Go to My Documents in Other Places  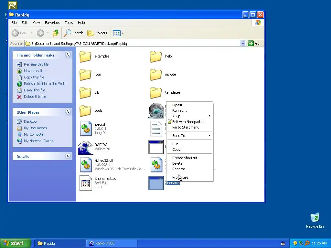[35, 128]
